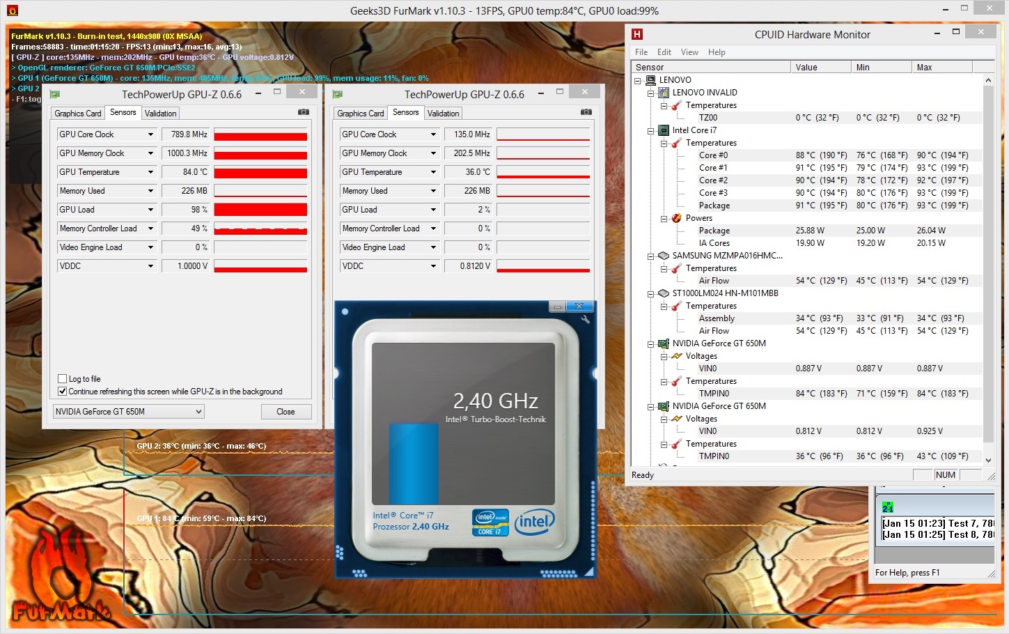Click the Close button in left GPU-Z window
Image resolution: width=1009 pixels, height=634 pixels.
coord(286,412)
